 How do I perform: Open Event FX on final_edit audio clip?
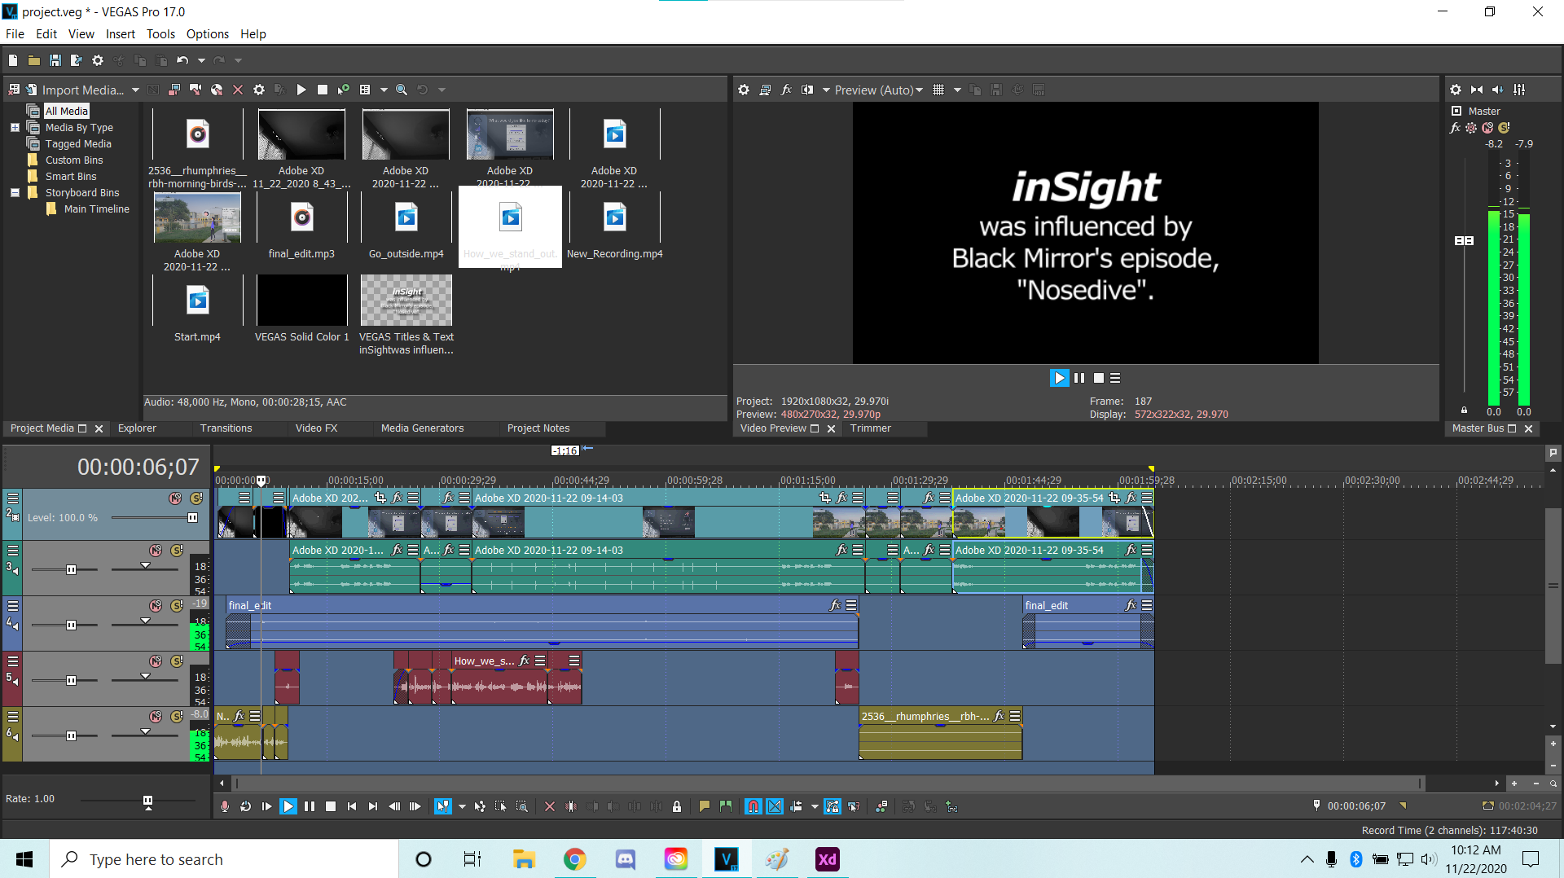pyautogui.click(x=835, y=605)
